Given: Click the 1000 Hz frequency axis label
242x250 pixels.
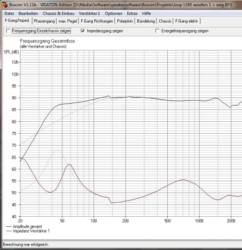Looking at the screenshot, I should point(199,221).
